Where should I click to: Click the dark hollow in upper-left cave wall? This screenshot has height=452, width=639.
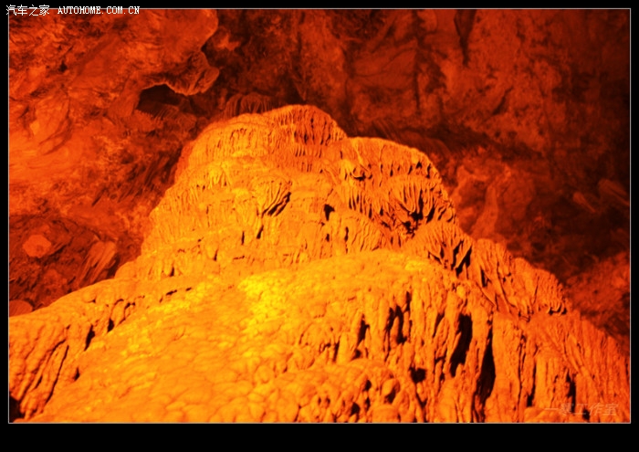(x=158, y=96)
